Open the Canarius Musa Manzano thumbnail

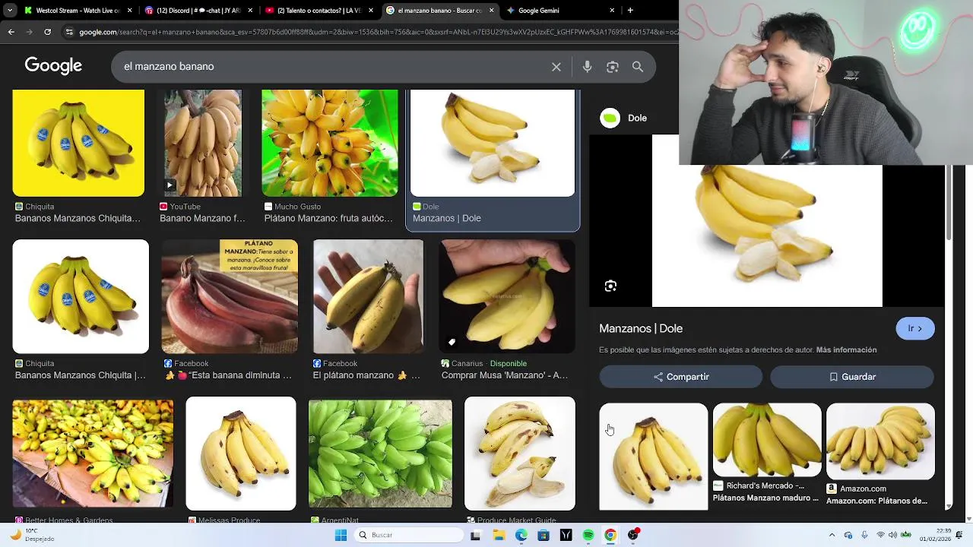[508, 296]
